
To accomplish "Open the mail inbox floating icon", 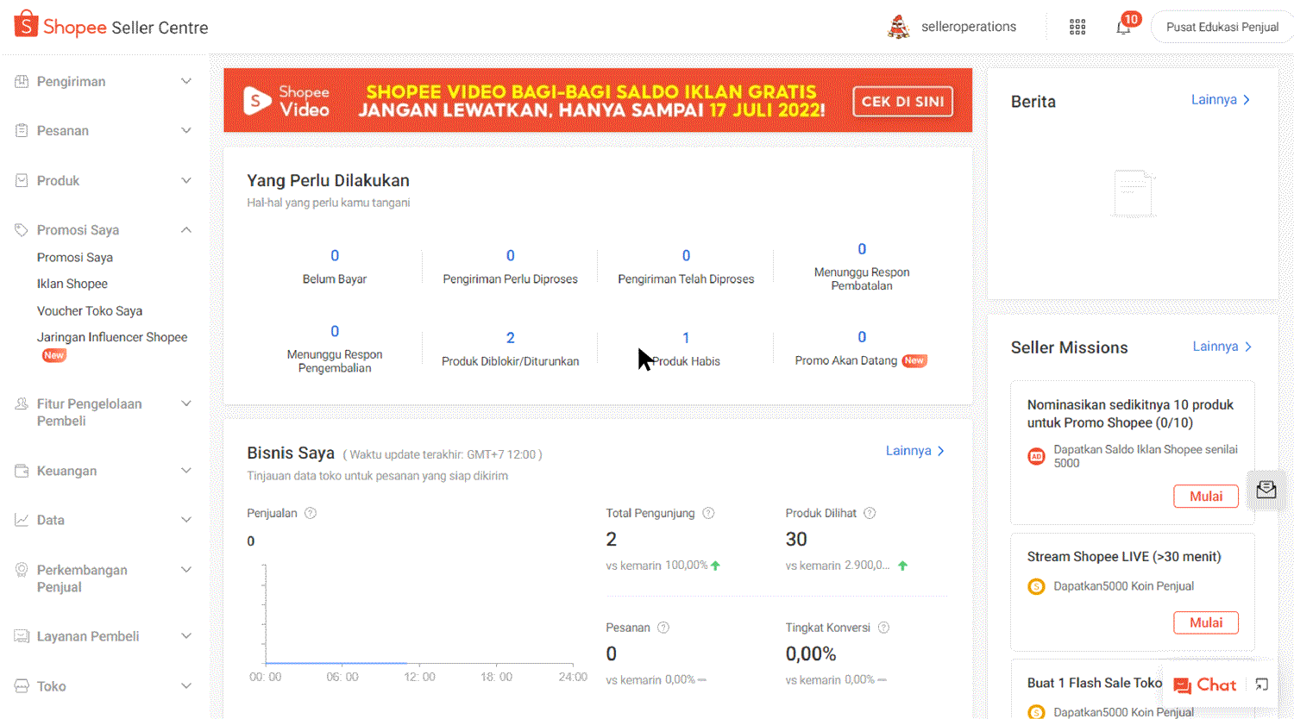I will tap(1266, 490).
